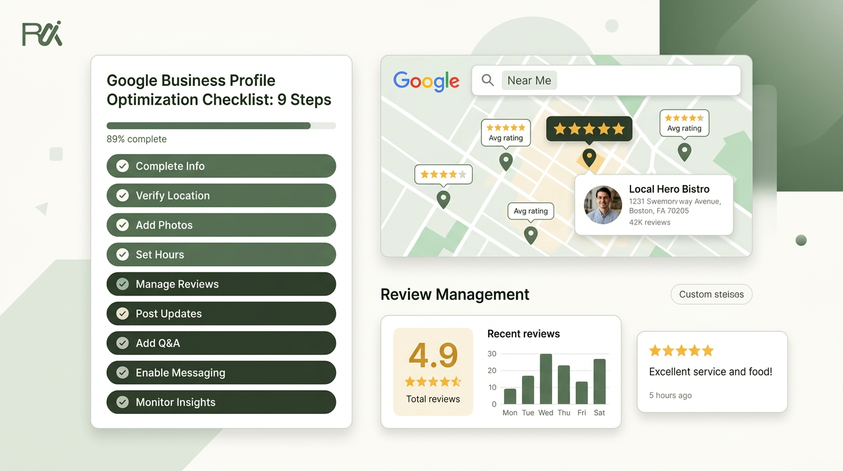Click the Custom steises button

pyautogui.click(x=711, y=294)
